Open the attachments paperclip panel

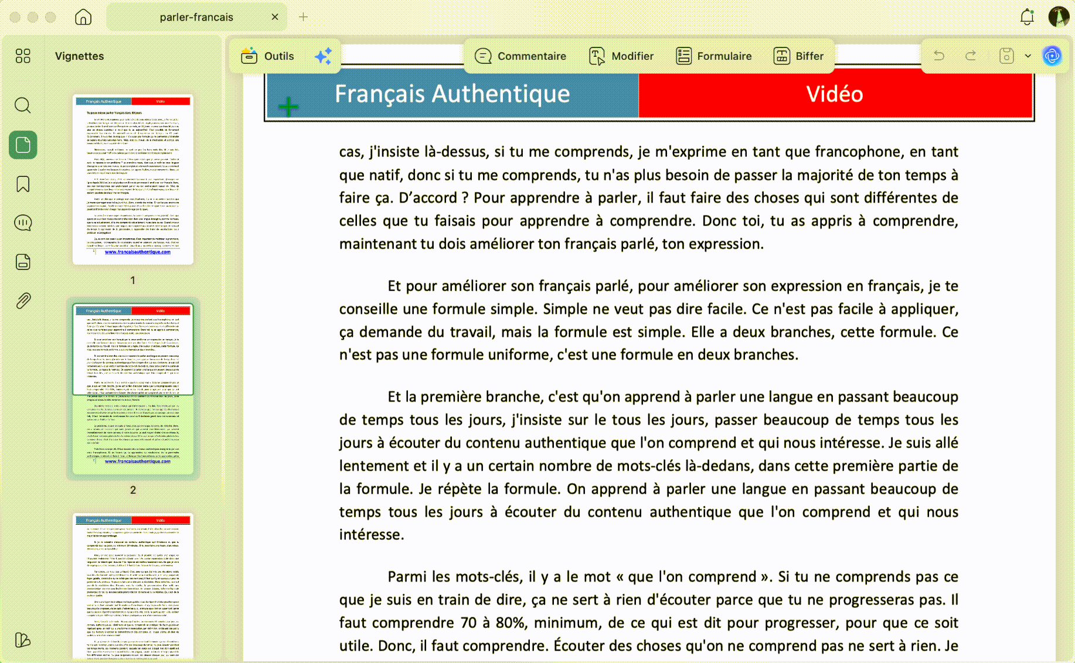[x=23, y=301]
